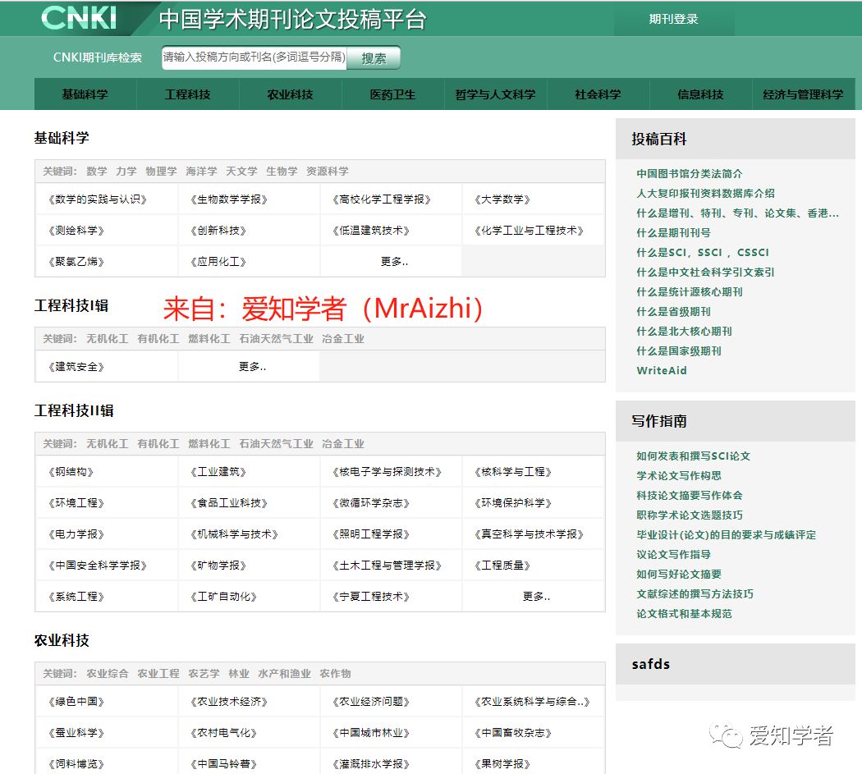The width and height of the screenshot is (862, 774).
Task: Open journal 《大学数学》
Action: pyautogui.click(x=502, y=199)
